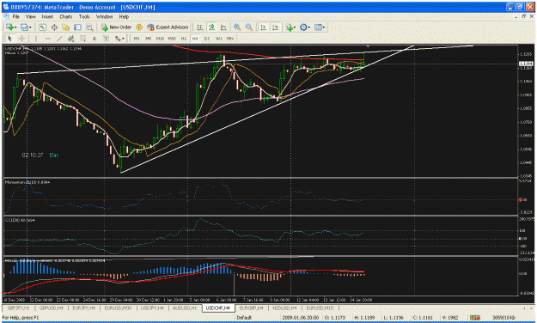Open the Help menu
Screen dimensions: 537x323
(124, 16)
